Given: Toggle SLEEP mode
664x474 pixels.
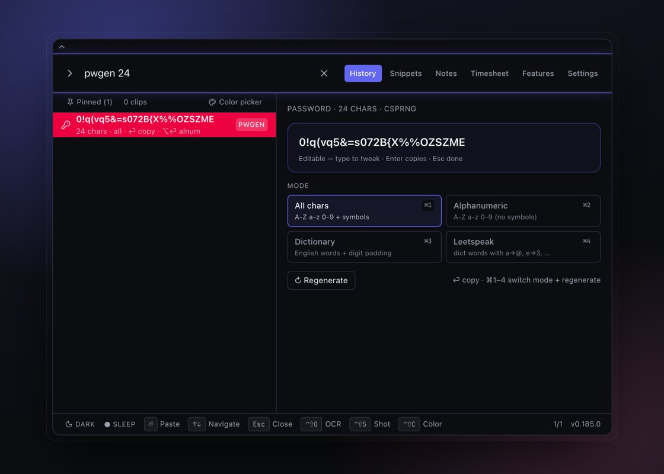Looking at the screenshot, I should pos(120,424).
